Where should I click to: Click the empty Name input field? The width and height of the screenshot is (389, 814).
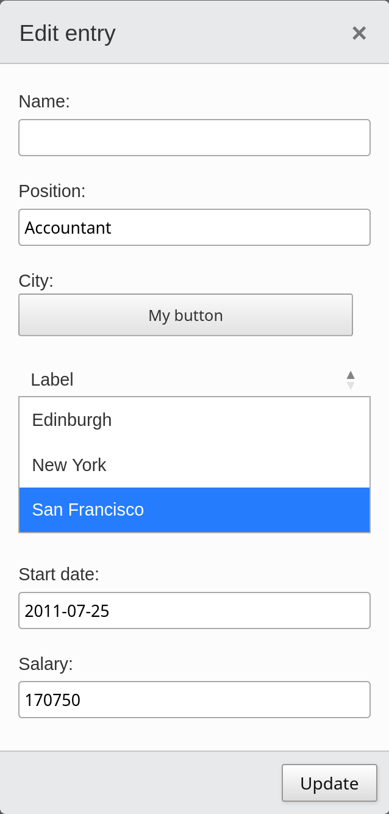pyautogui.click(x=194, y=138)
